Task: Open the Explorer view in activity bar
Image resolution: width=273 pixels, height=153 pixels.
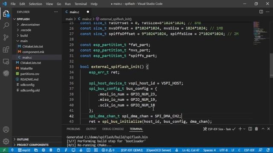Action: [6, 14]
